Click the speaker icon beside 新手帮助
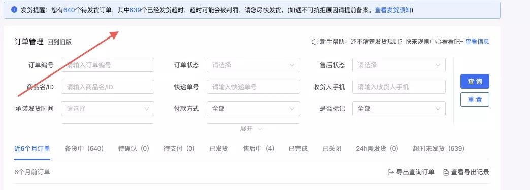This screenshot has height=190, width=530. click(314, 42)
